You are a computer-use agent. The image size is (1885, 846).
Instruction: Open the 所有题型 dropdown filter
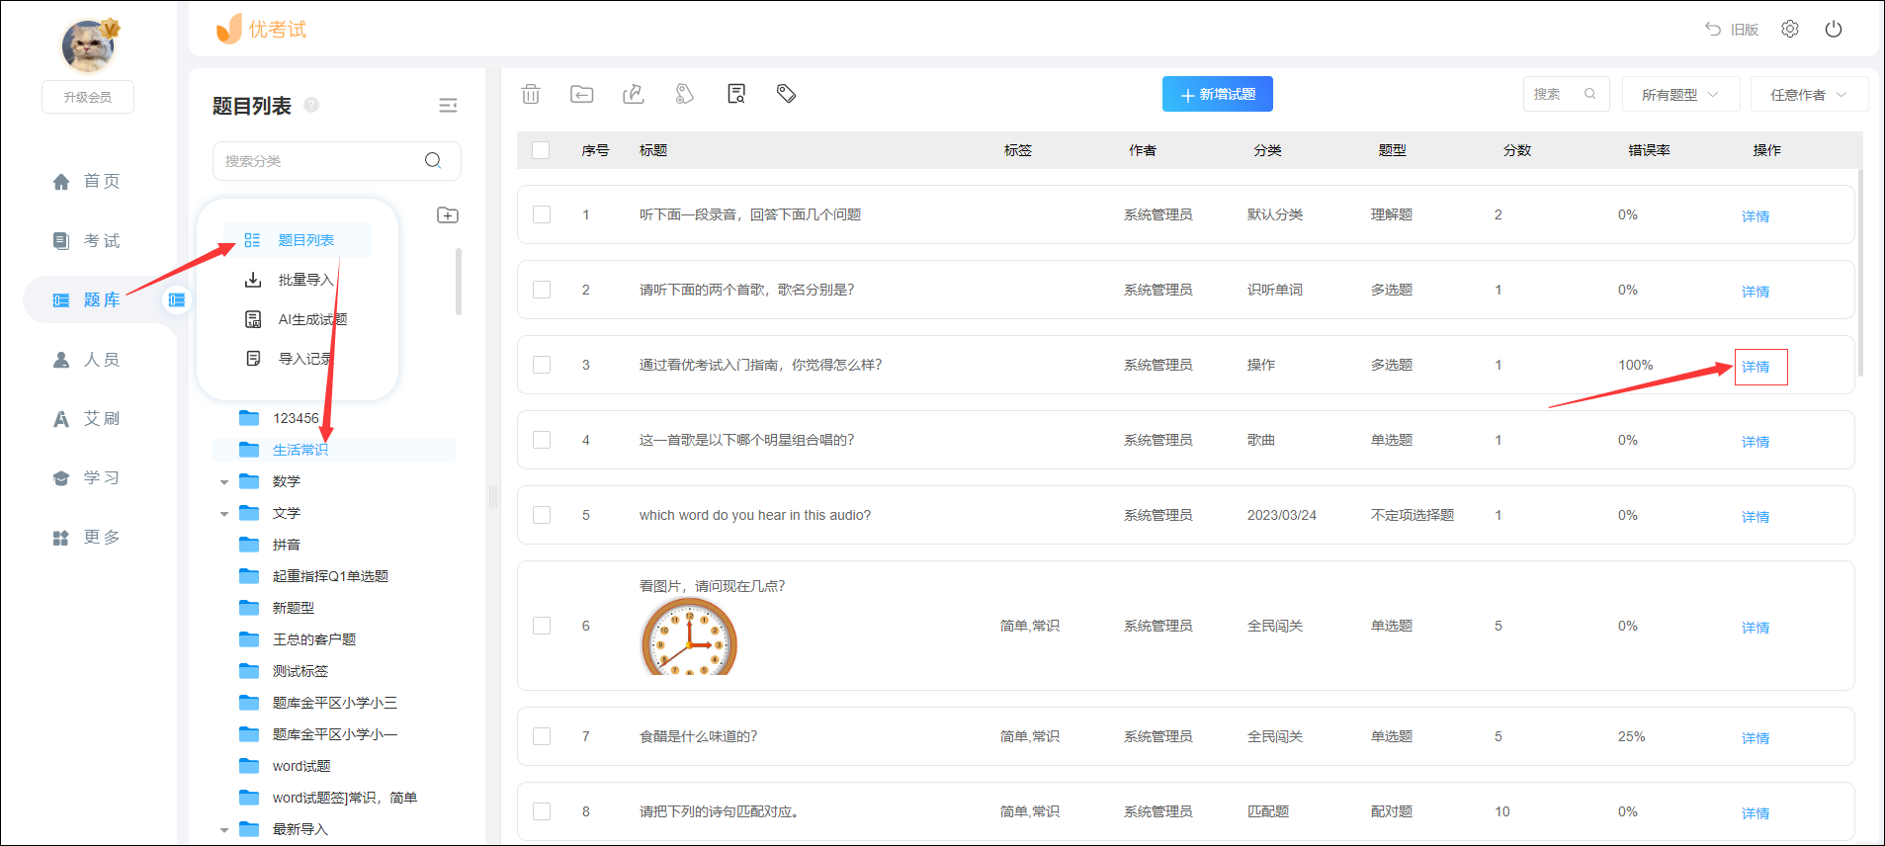click(1679, 95)
